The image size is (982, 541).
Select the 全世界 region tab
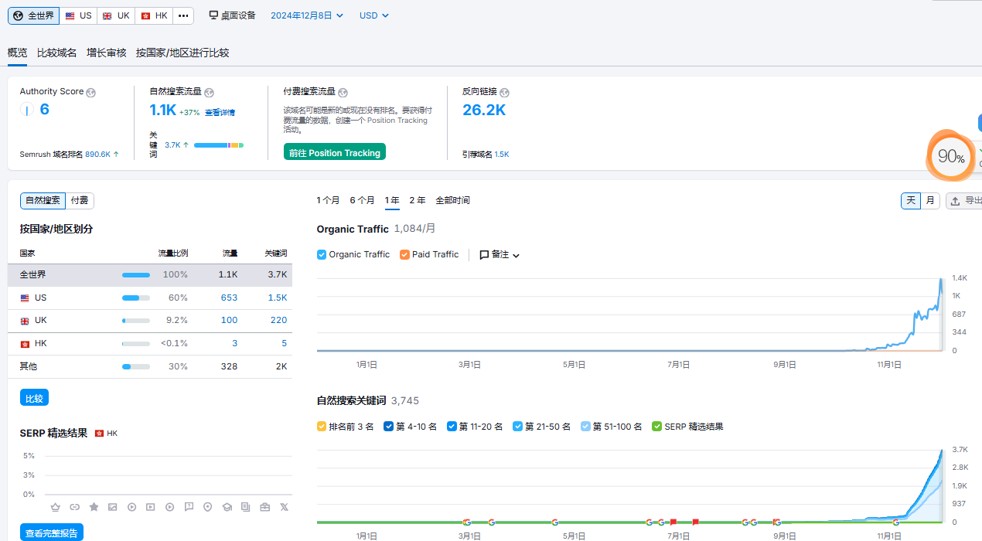coord(33,15)
